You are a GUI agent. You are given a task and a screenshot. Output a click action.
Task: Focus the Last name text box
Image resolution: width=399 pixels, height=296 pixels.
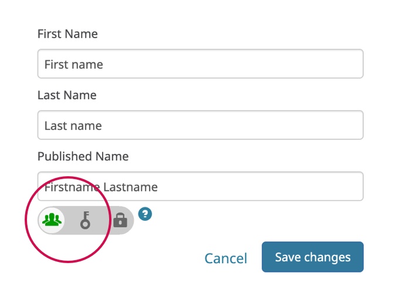pyautogui.click(x=200, y=125)
